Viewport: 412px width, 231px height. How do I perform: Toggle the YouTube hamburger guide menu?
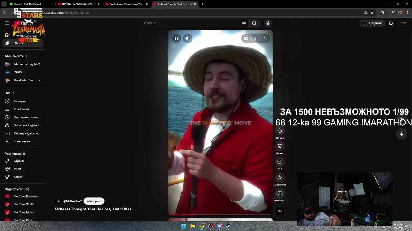(7, 23)
